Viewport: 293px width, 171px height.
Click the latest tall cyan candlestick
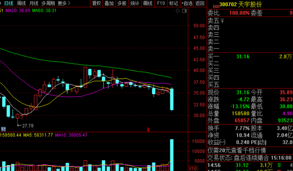tap(172, 99)
